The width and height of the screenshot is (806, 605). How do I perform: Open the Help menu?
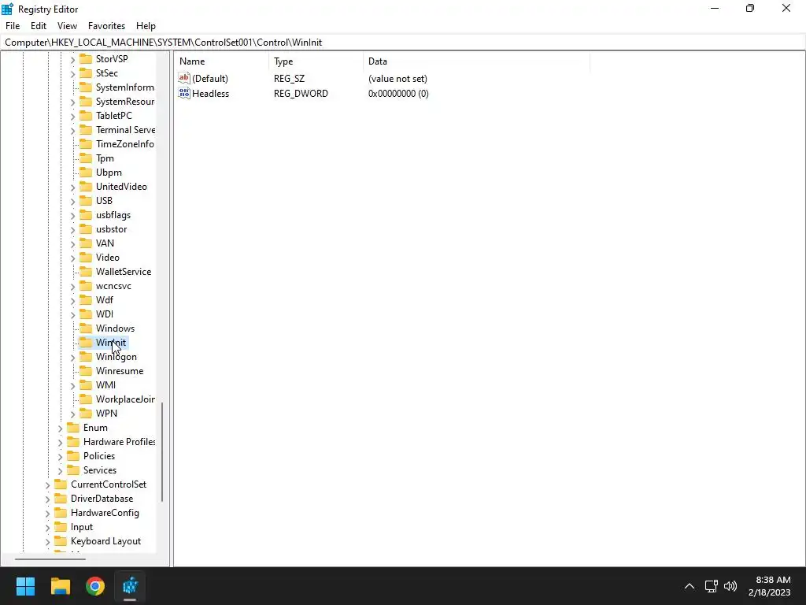(x=146, y=26)
